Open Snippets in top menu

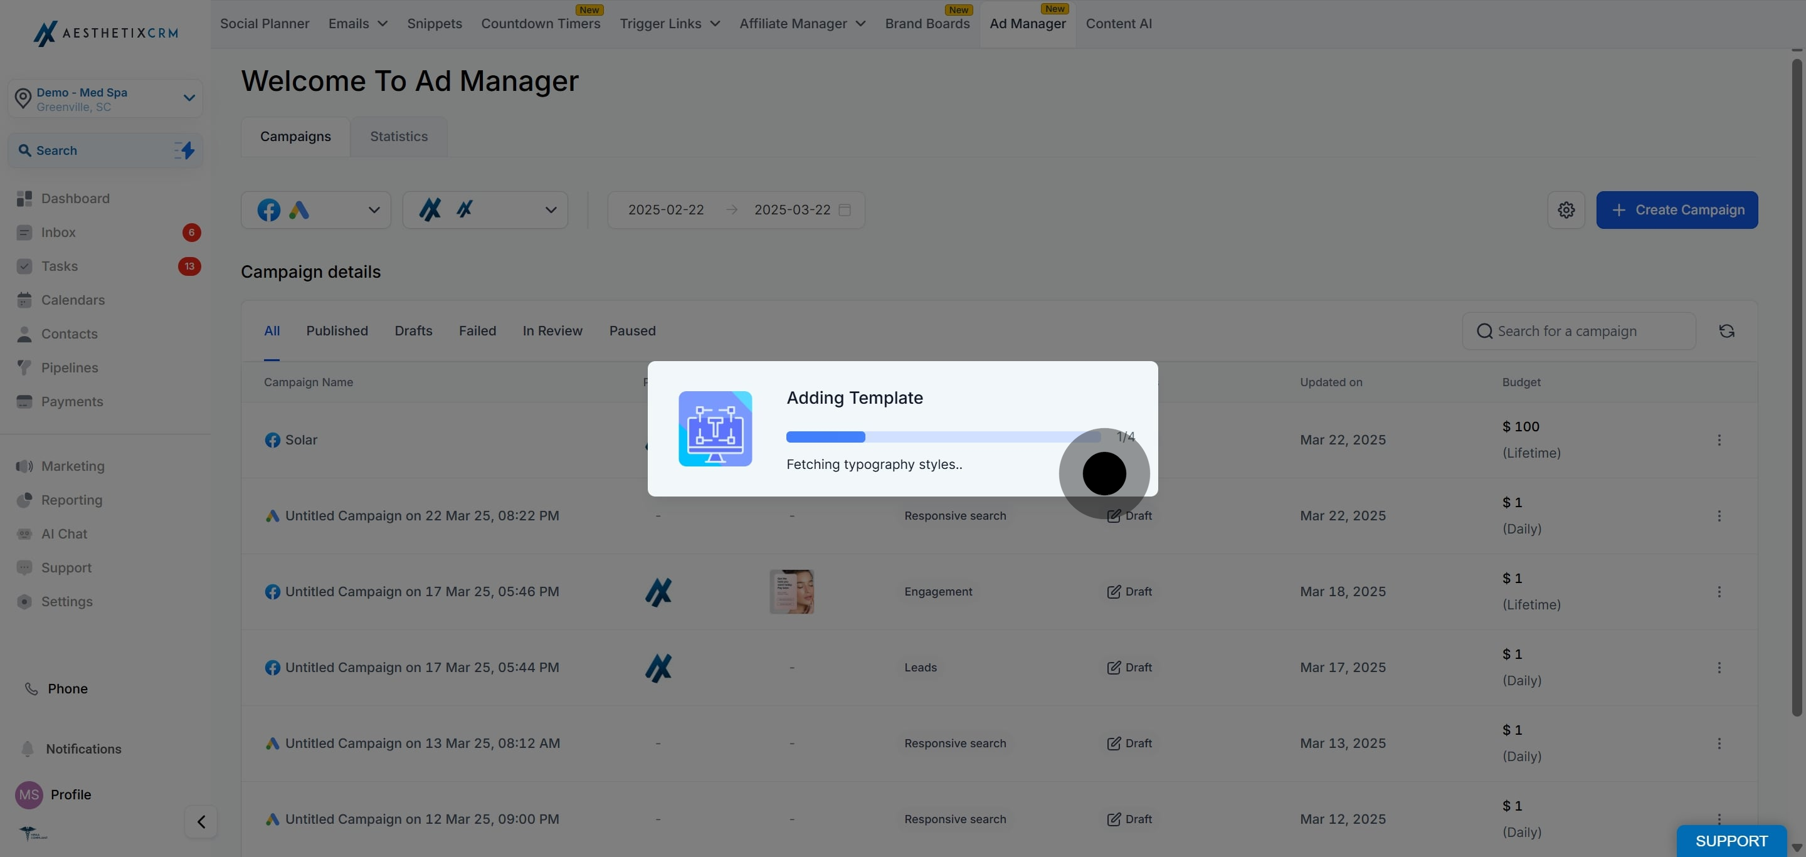coord(435,24)
